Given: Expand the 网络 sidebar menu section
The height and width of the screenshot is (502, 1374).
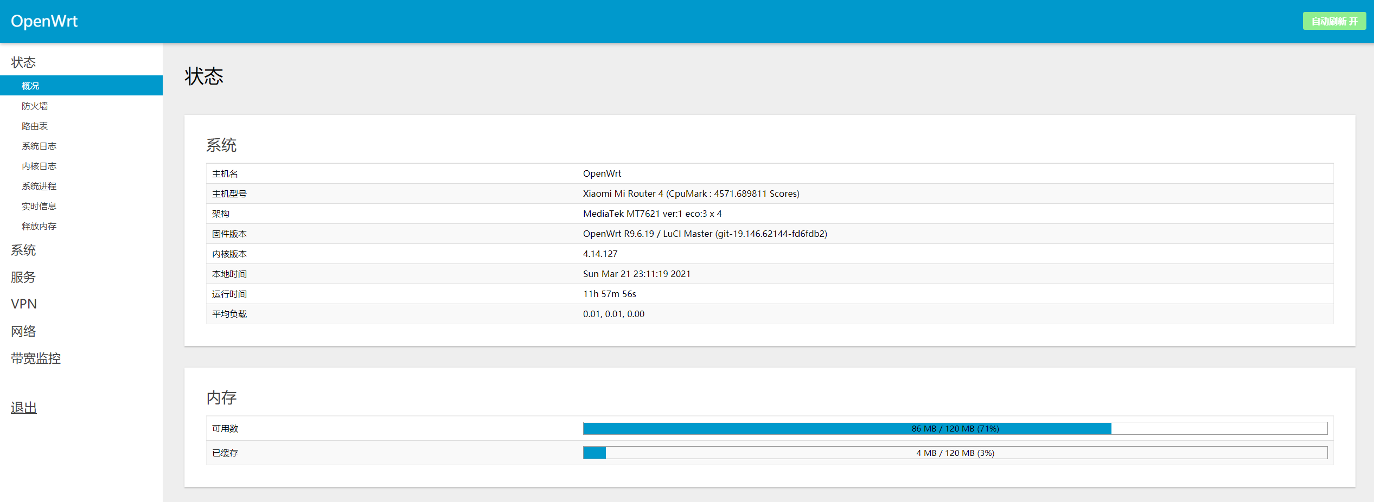Looking at the screenshot, I should (x=23, y=331).
